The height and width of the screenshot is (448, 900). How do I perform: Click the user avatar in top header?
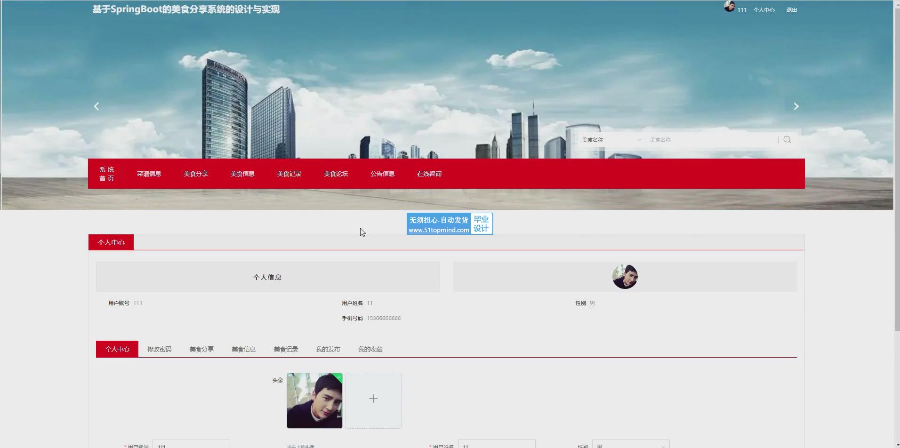coord(730,7)
